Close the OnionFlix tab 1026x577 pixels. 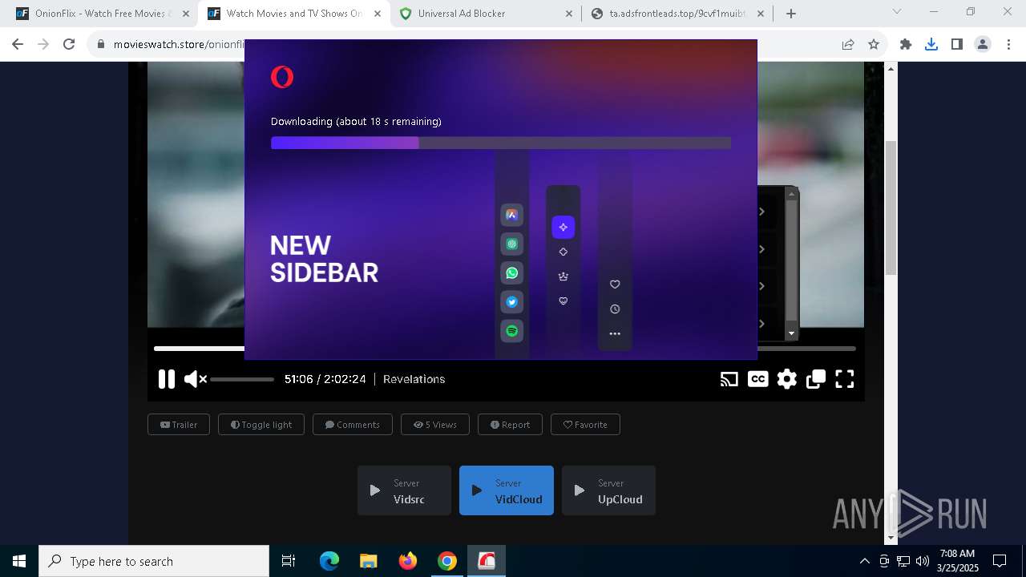pyautogui.click(x=186, y=14)
